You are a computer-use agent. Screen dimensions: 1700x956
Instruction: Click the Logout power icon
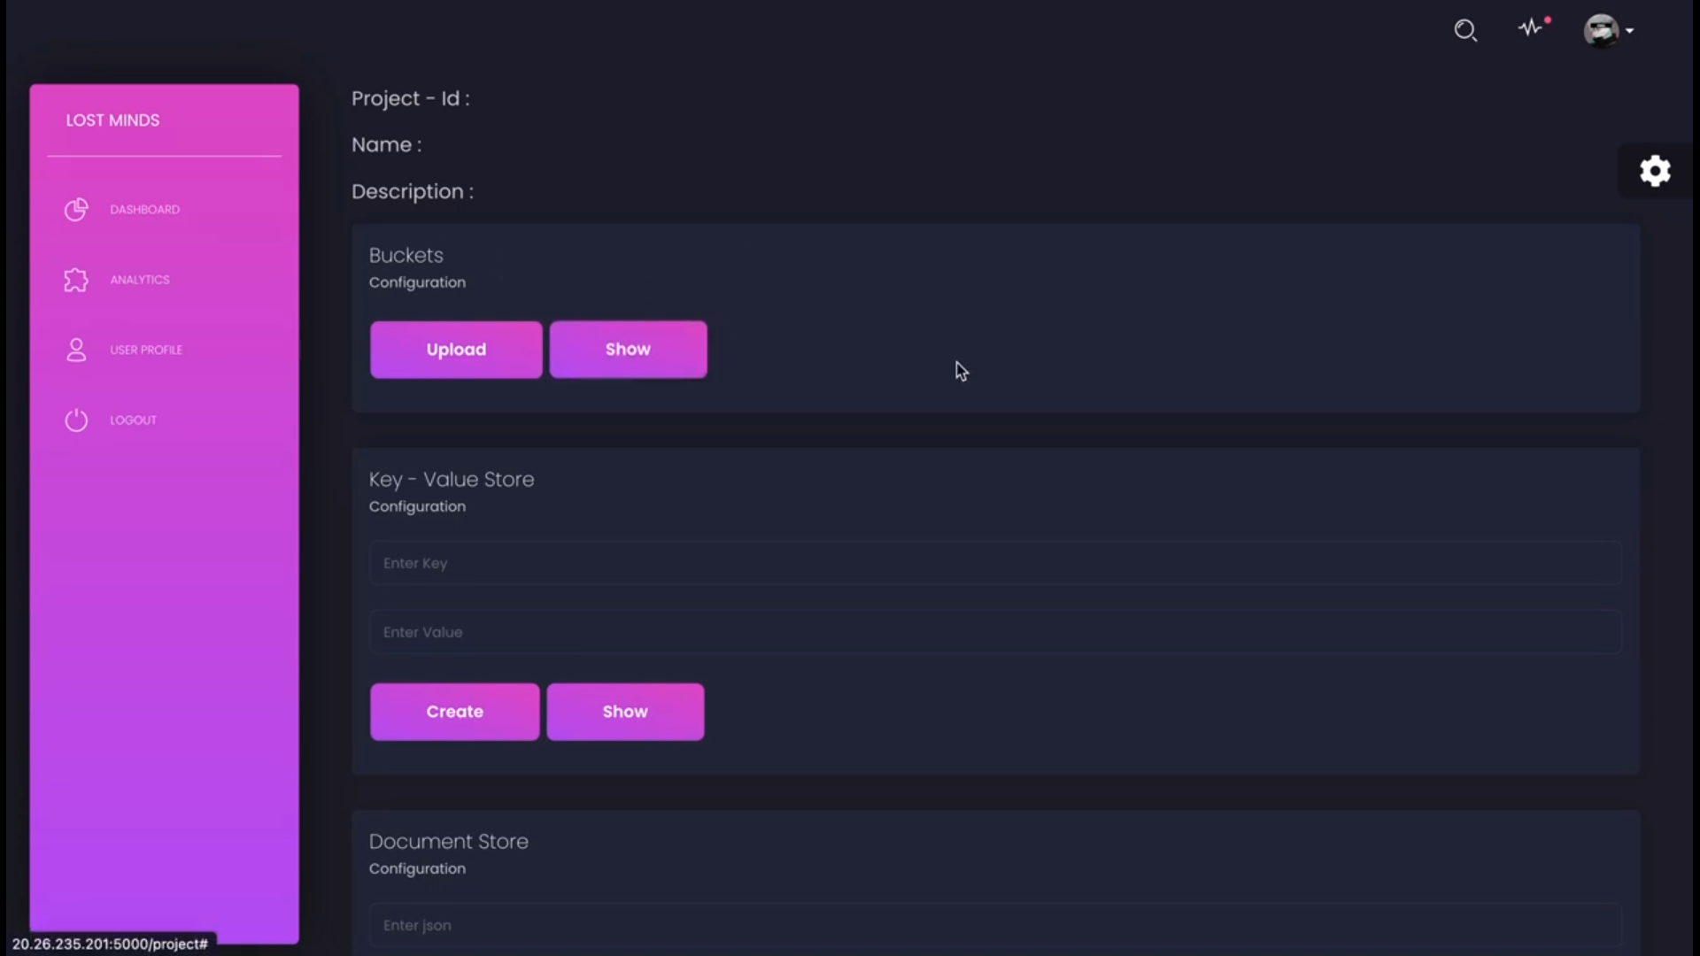[75, 420]
